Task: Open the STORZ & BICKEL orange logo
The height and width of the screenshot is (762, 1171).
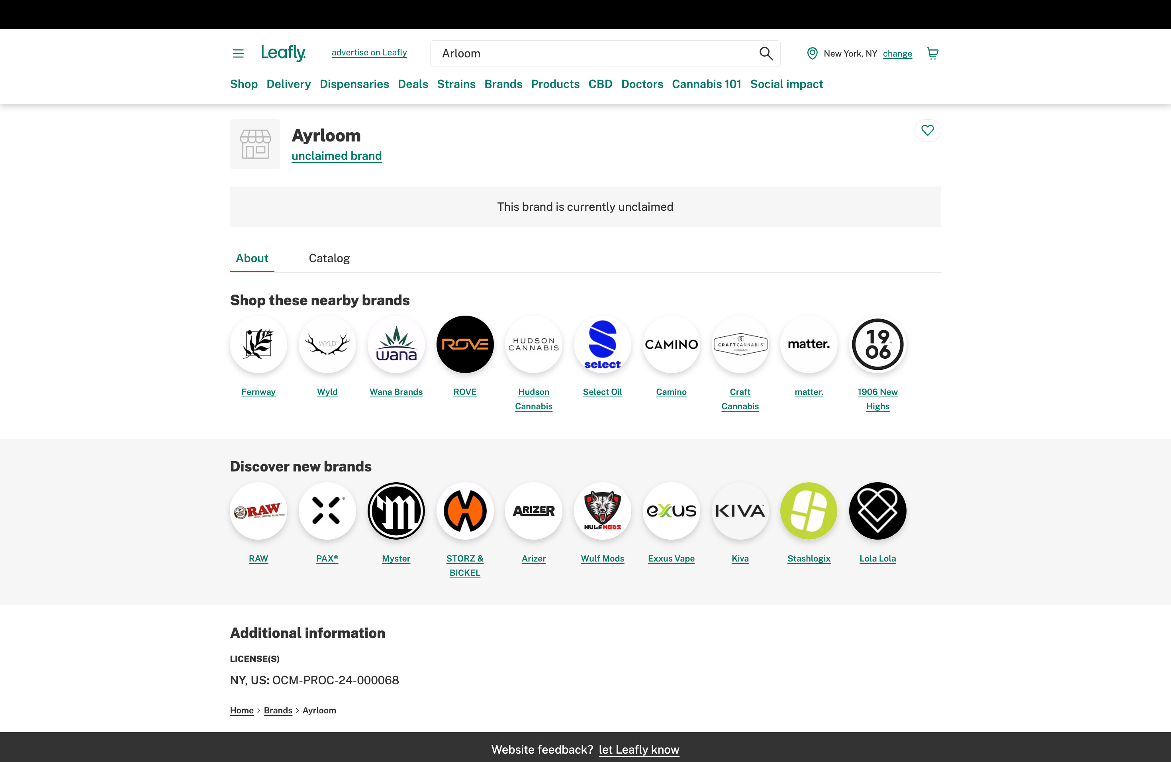Action: point(465,511)
